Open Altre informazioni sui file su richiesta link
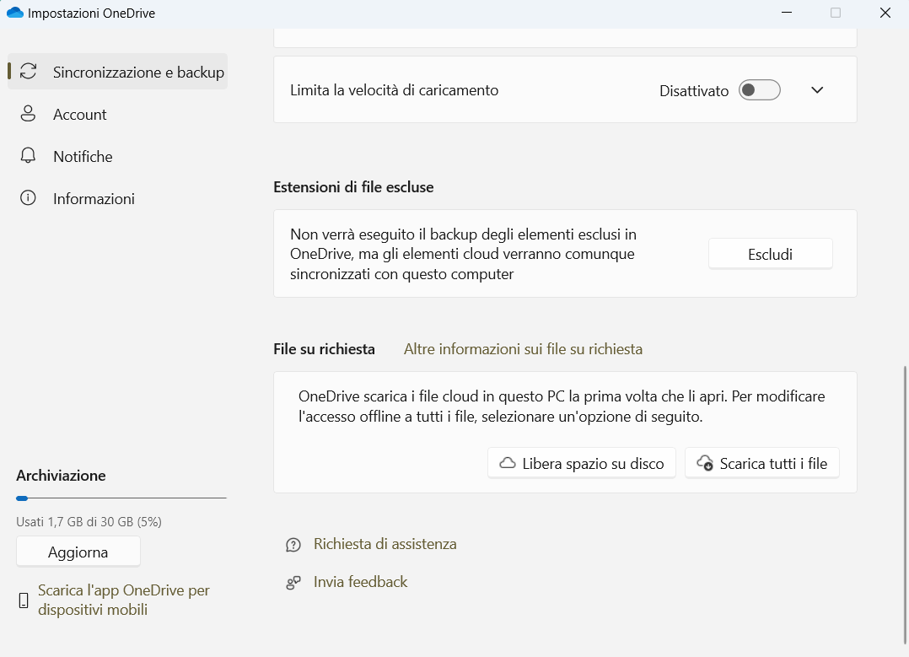 [x=524, y=349]
